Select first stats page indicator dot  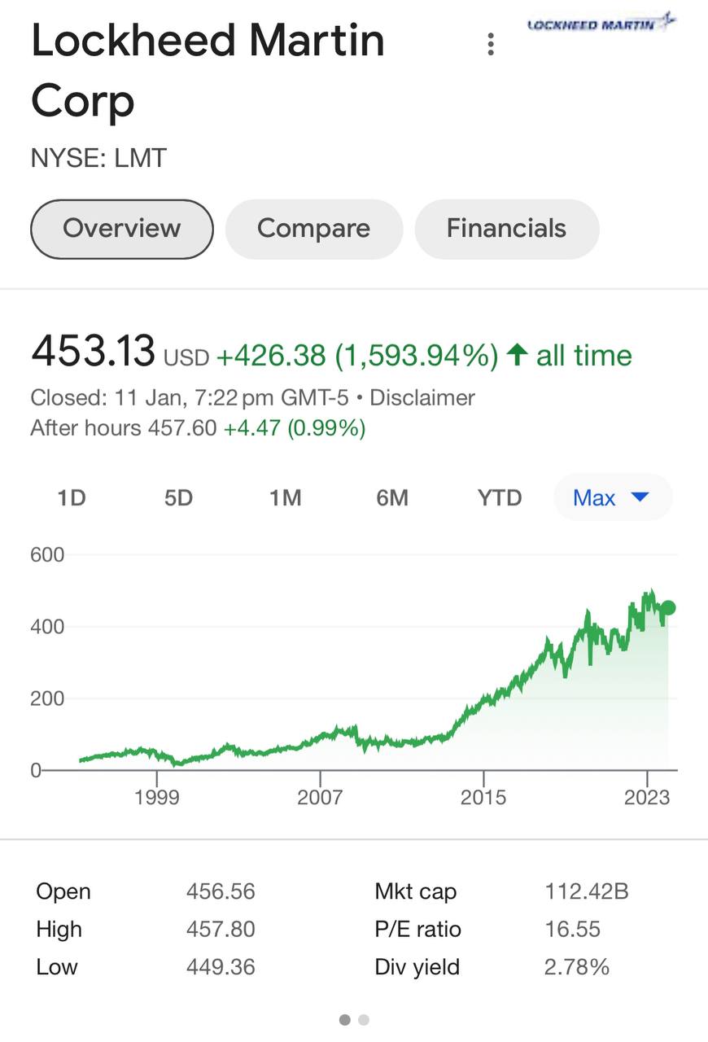click(344, 1019)
